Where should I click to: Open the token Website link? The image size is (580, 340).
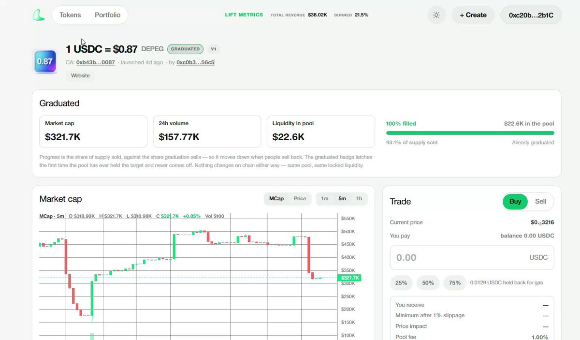(x=80, y=75)
